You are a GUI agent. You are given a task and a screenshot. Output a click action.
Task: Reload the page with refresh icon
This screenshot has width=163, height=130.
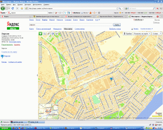tap(13, 8)
